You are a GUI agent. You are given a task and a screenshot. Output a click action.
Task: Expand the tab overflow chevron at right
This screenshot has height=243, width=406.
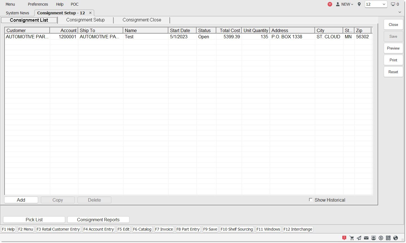[400, 12]
